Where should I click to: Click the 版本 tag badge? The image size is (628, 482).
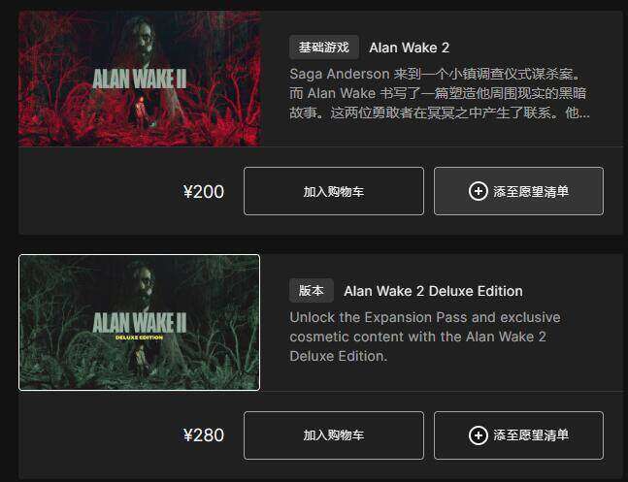tap(312, 291)
